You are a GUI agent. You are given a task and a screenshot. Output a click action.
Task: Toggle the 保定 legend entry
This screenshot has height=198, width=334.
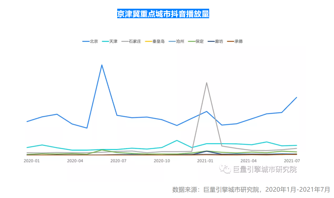click(x=195, y=41)
